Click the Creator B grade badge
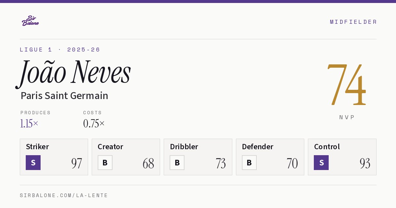 (x=105, y=163)
